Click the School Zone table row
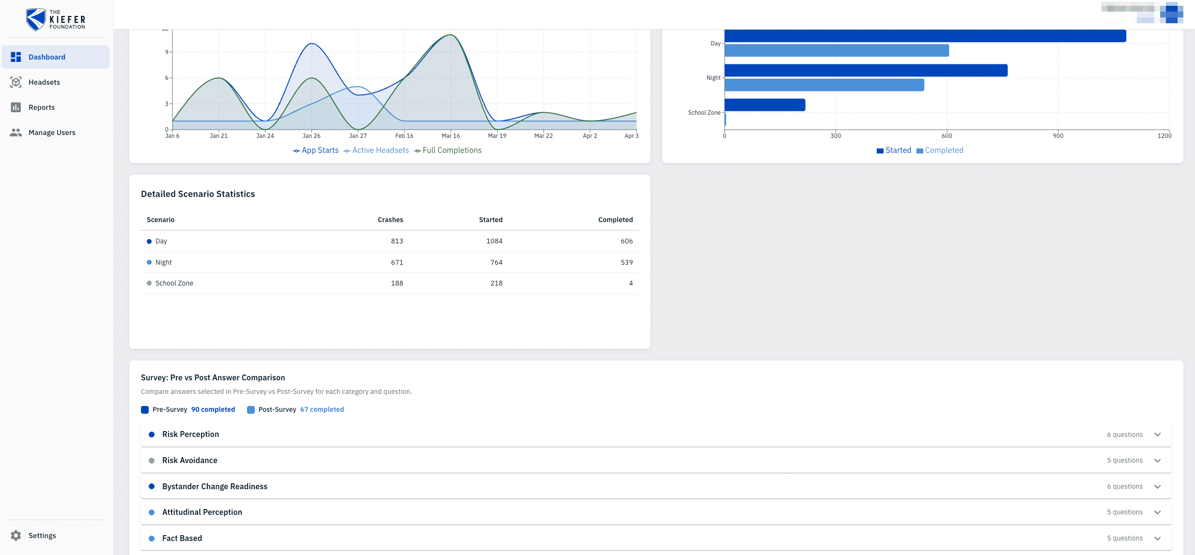Image resolution: width=1195 pixels, height=555 pixels. coord(389,284)
